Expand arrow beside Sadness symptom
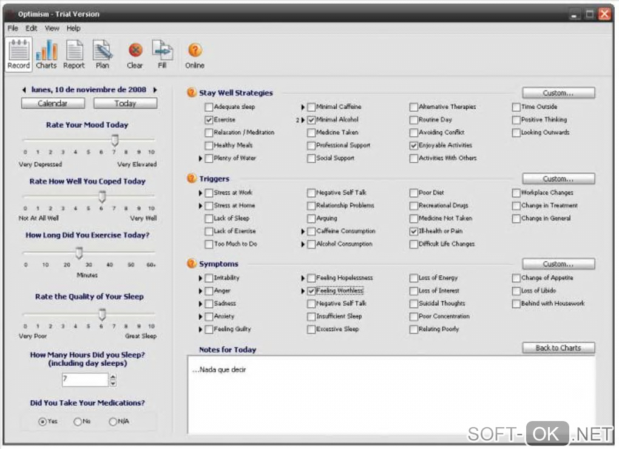619x449 pixels. (200, 304)
